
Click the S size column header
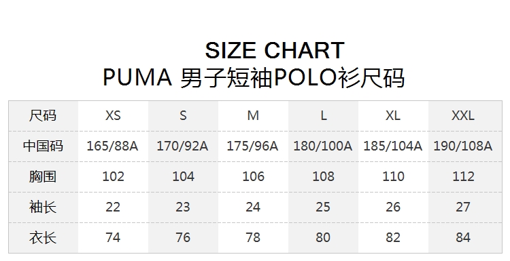click(183, 115)
